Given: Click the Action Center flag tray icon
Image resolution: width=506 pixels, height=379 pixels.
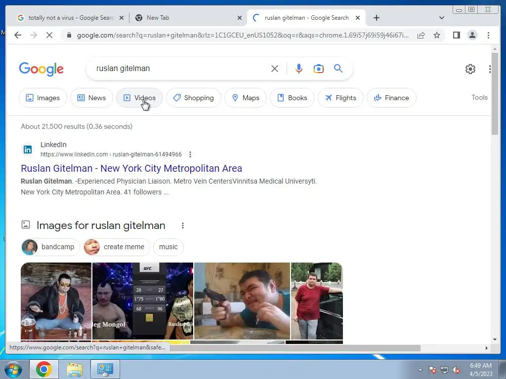Looking at the screenshot, I should [x=432, y=370].
